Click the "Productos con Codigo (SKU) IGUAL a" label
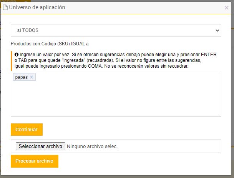 pos(50,44)
